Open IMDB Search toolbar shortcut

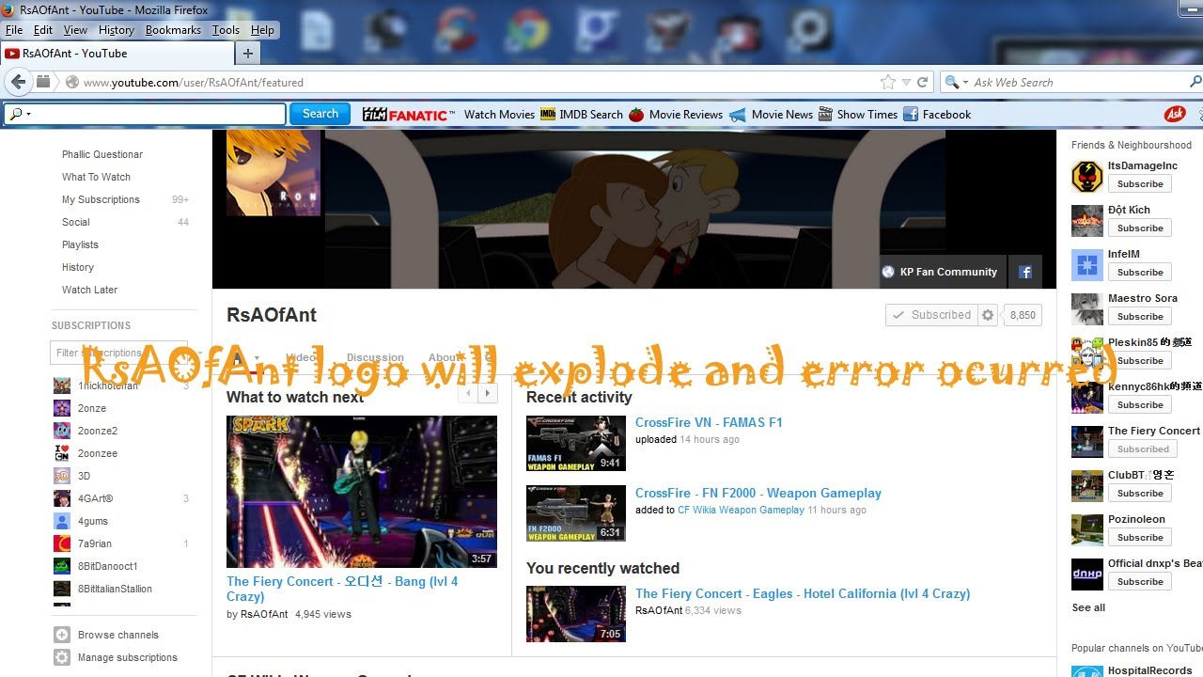[582, 115]
